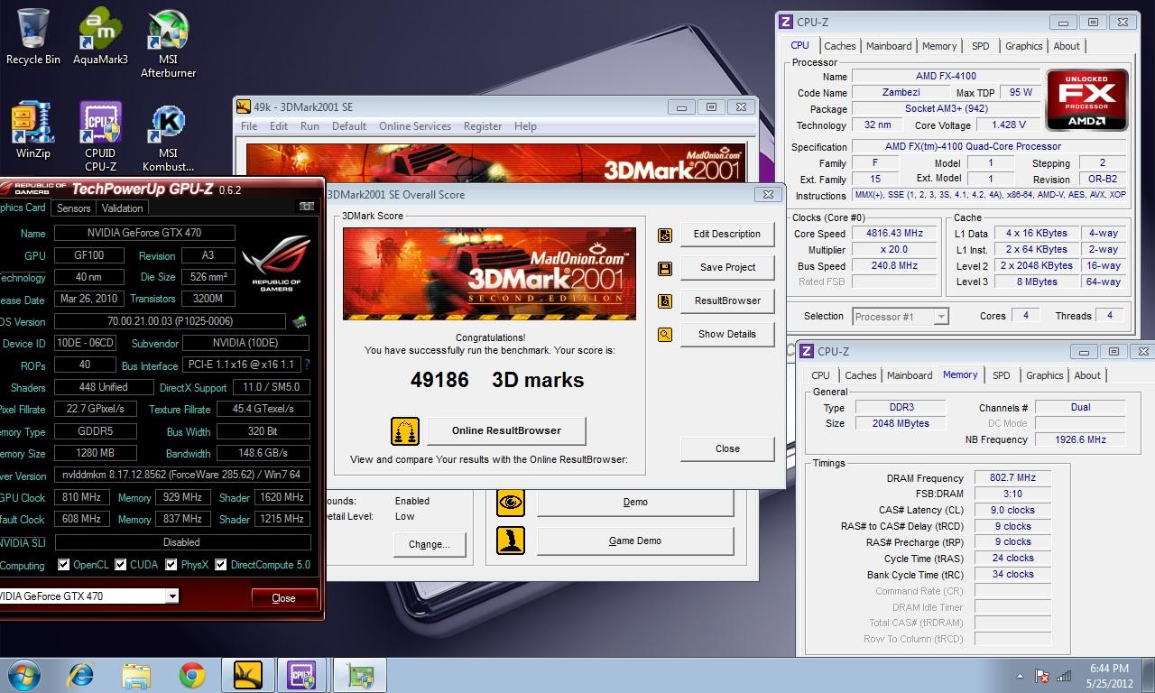Toggle the DirectCompute 5.0 checkbox

(x=221, y=565)
